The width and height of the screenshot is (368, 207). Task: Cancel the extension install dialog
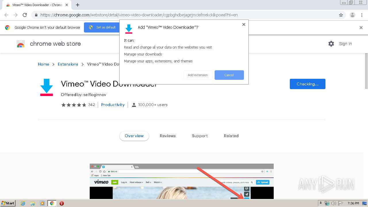coord(229,75)
